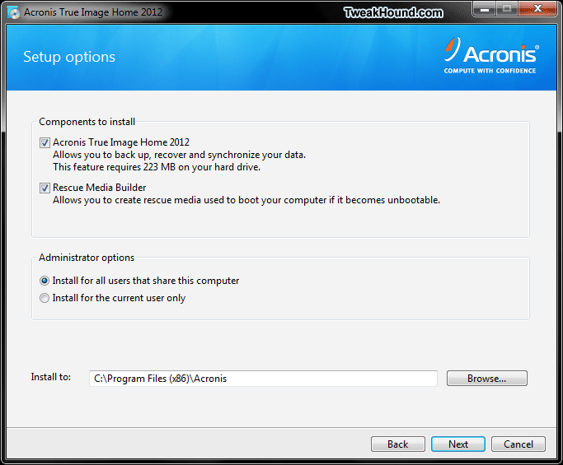
Task: Cancel the installation
Action: 518,444
